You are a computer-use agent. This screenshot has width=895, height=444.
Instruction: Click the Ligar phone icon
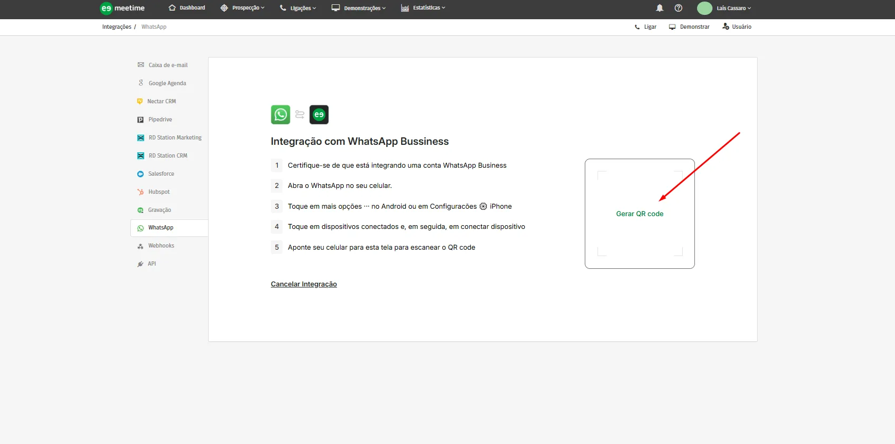(x=637, y=27)
